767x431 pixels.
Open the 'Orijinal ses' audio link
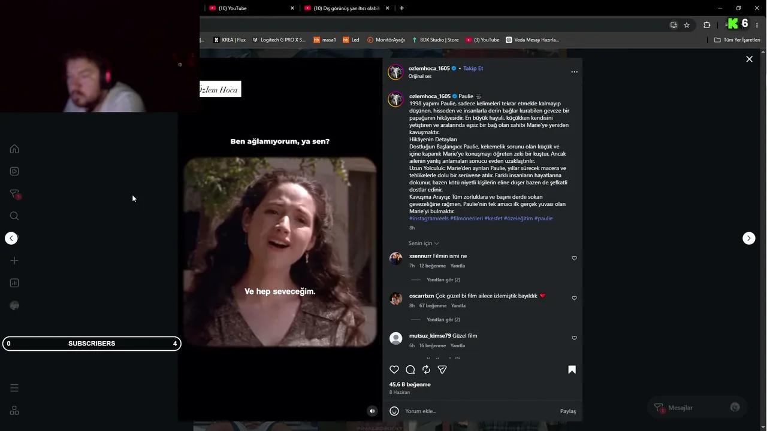pos(420,77)
